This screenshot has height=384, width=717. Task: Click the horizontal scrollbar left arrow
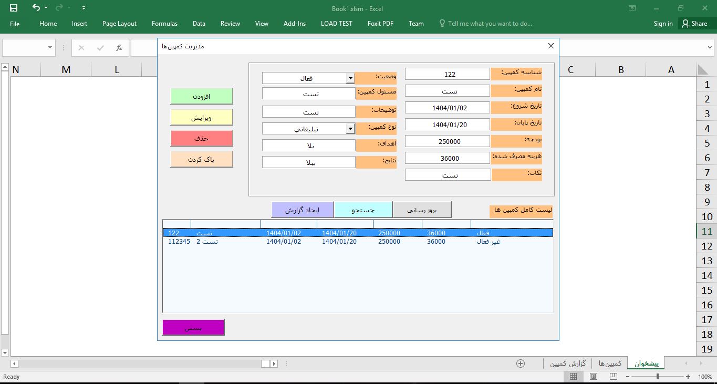(14, 364)
